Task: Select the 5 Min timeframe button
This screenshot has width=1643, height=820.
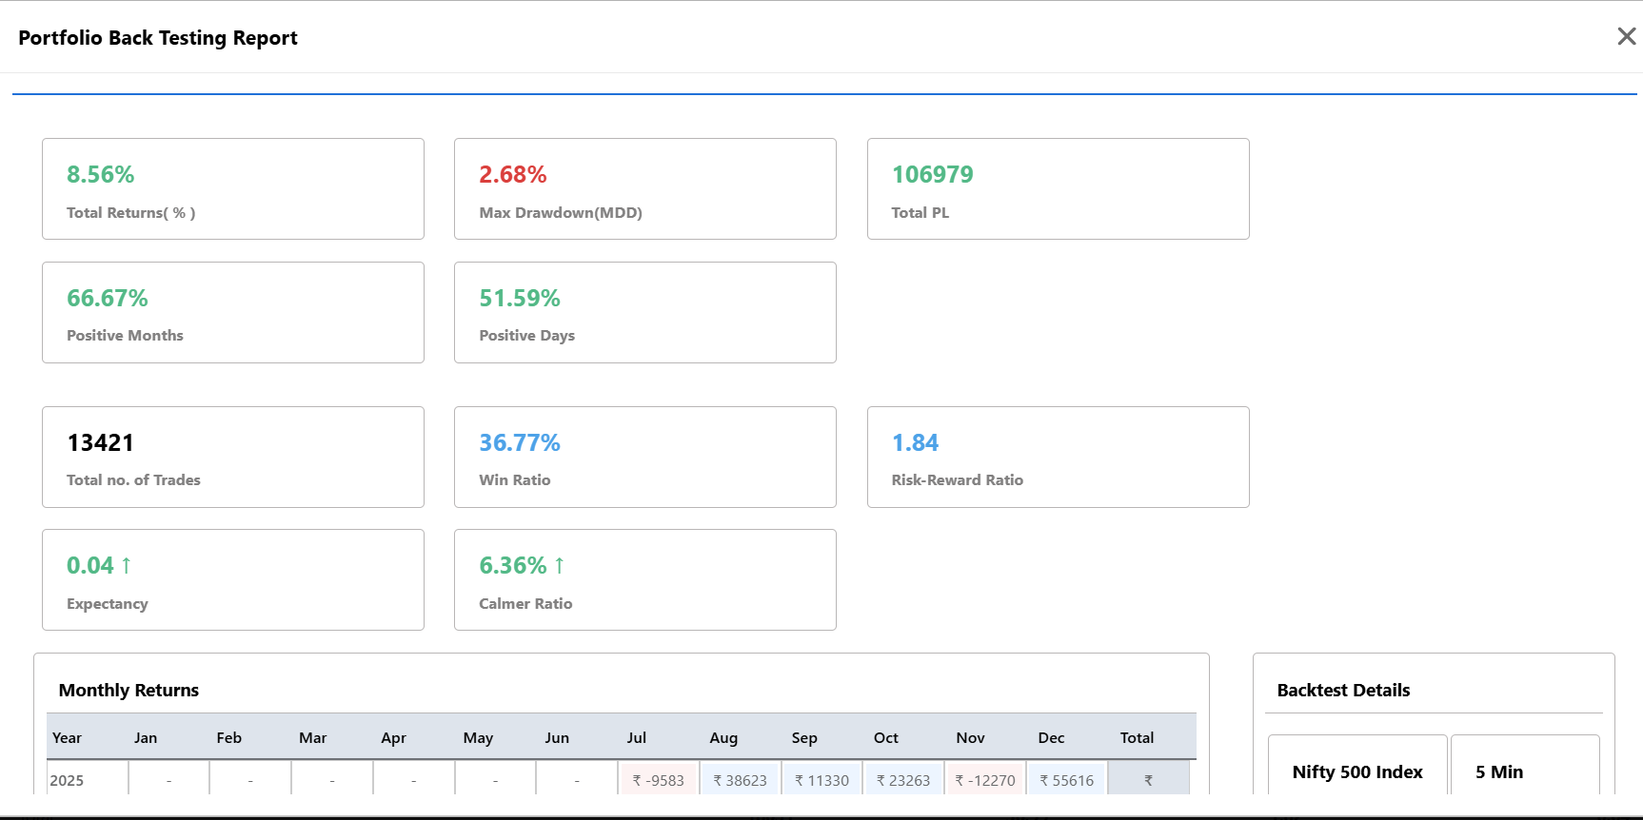Action: 1525,769
